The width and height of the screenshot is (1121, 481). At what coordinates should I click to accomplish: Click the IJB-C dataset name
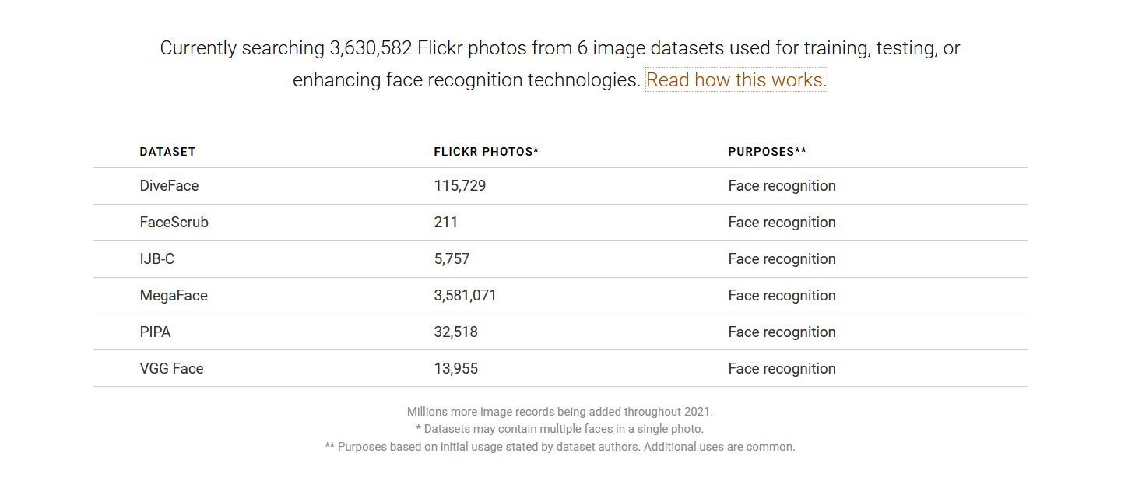pyautogui.click(x=156, y=259)
